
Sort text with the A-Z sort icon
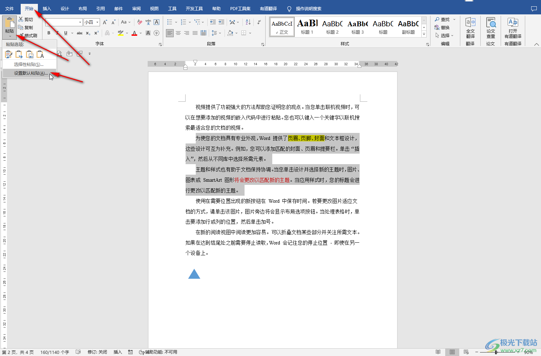click(x=248, y=22)
